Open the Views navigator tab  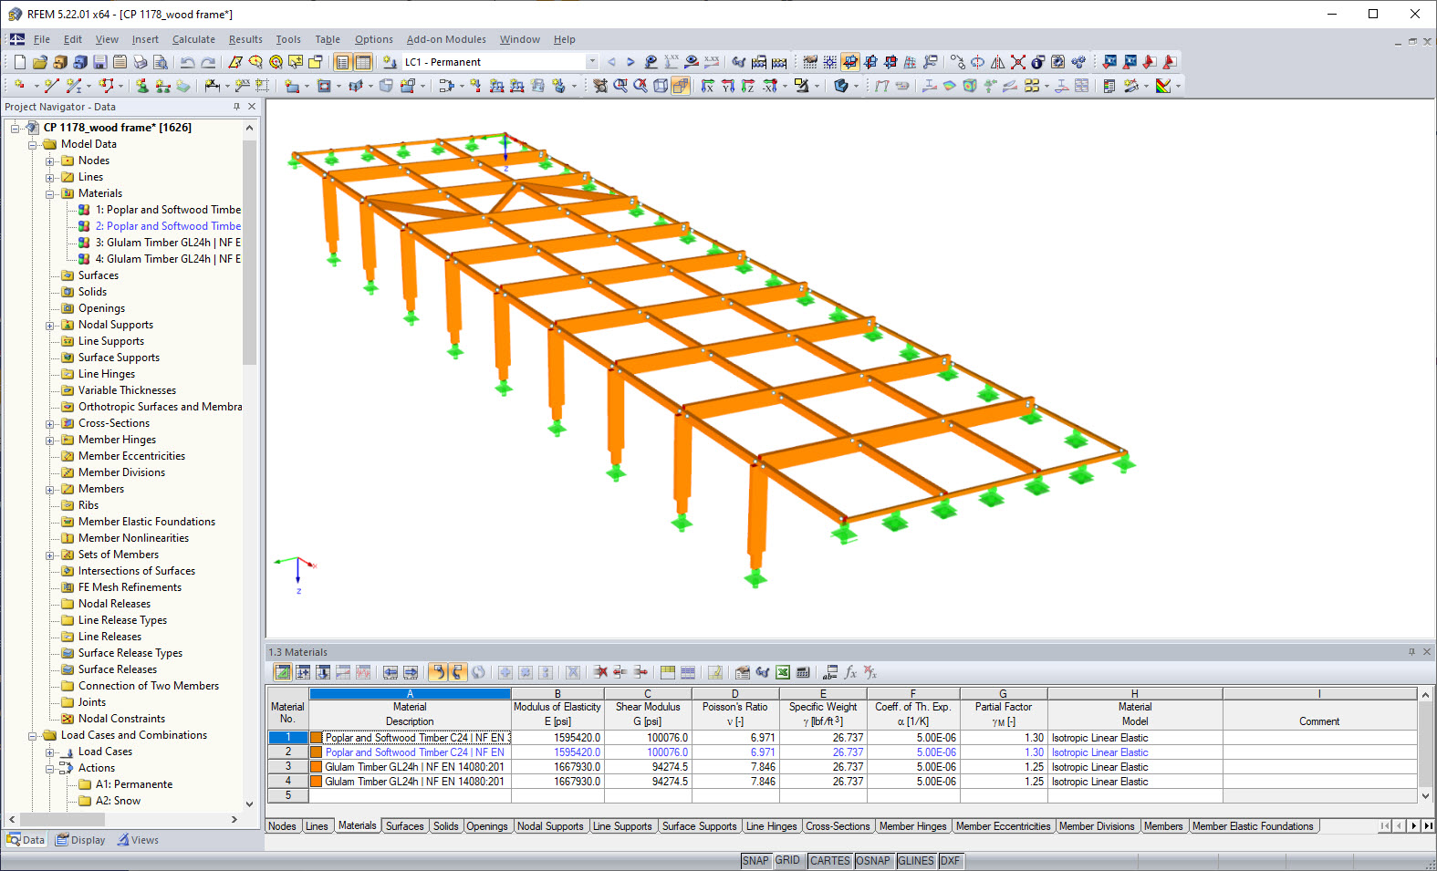point(138,840)
